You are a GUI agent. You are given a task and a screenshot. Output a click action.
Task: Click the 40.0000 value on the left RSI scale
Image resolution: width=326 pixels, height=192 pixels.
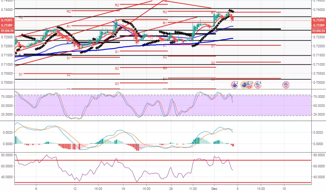click(7, 177)
